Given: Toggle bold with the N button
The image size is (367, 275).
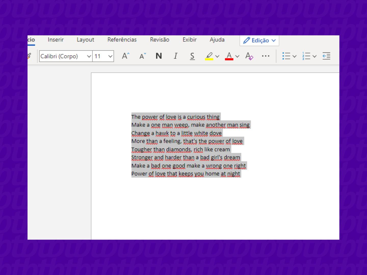Looking at the screenshot, I should click(x=159, y=56).
